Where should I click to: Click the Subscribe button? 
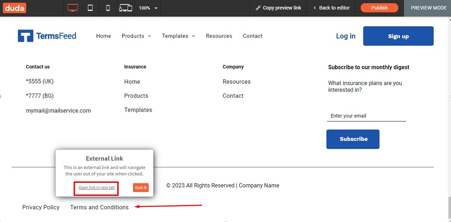point(353,139)
